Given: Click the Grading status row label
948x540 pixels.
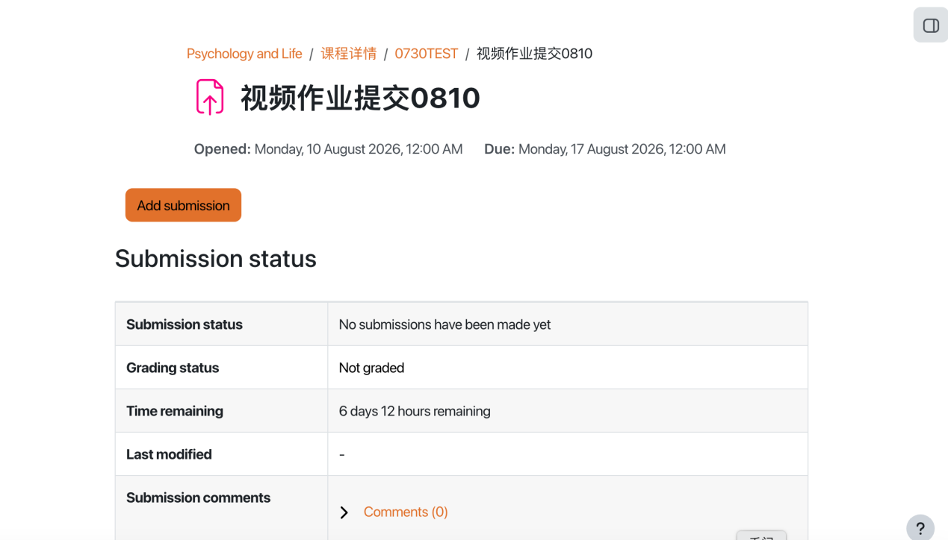Looking at the screenshot, I should (173, 368).
